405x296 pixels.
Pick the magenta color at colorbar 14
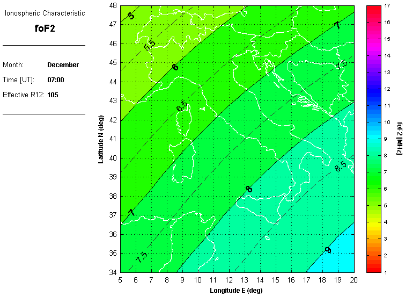[373, 56]
